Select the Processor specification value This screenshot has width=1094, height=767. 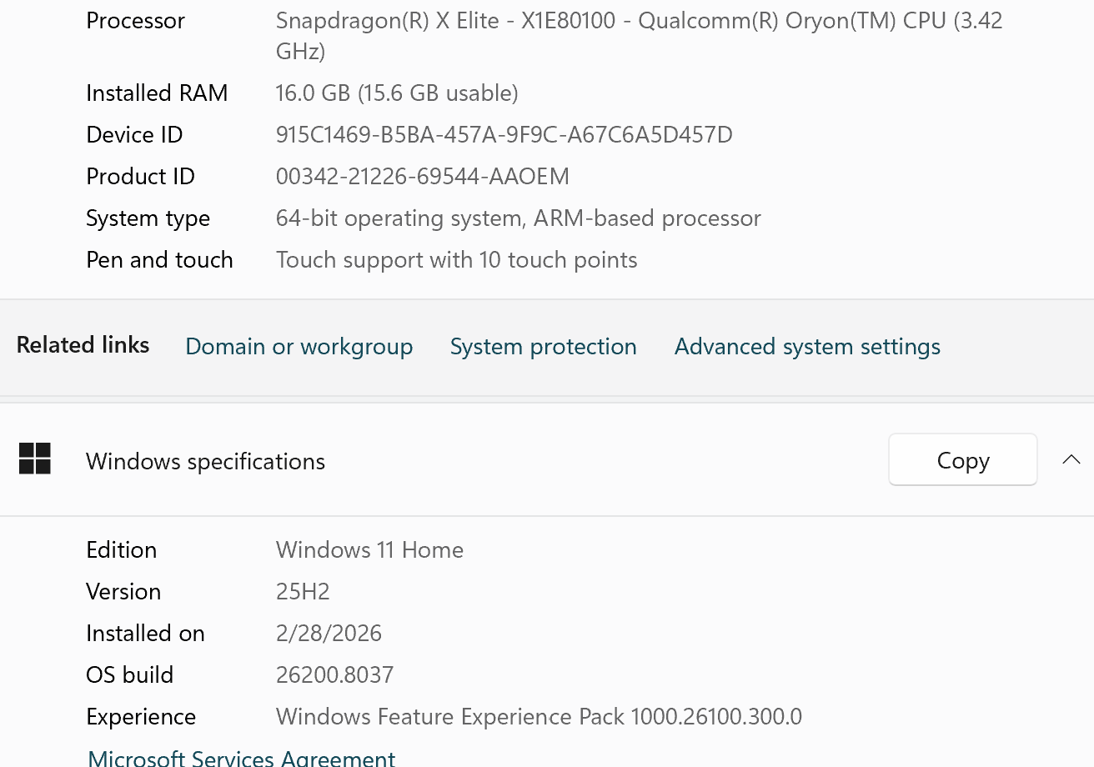point(639,35)
